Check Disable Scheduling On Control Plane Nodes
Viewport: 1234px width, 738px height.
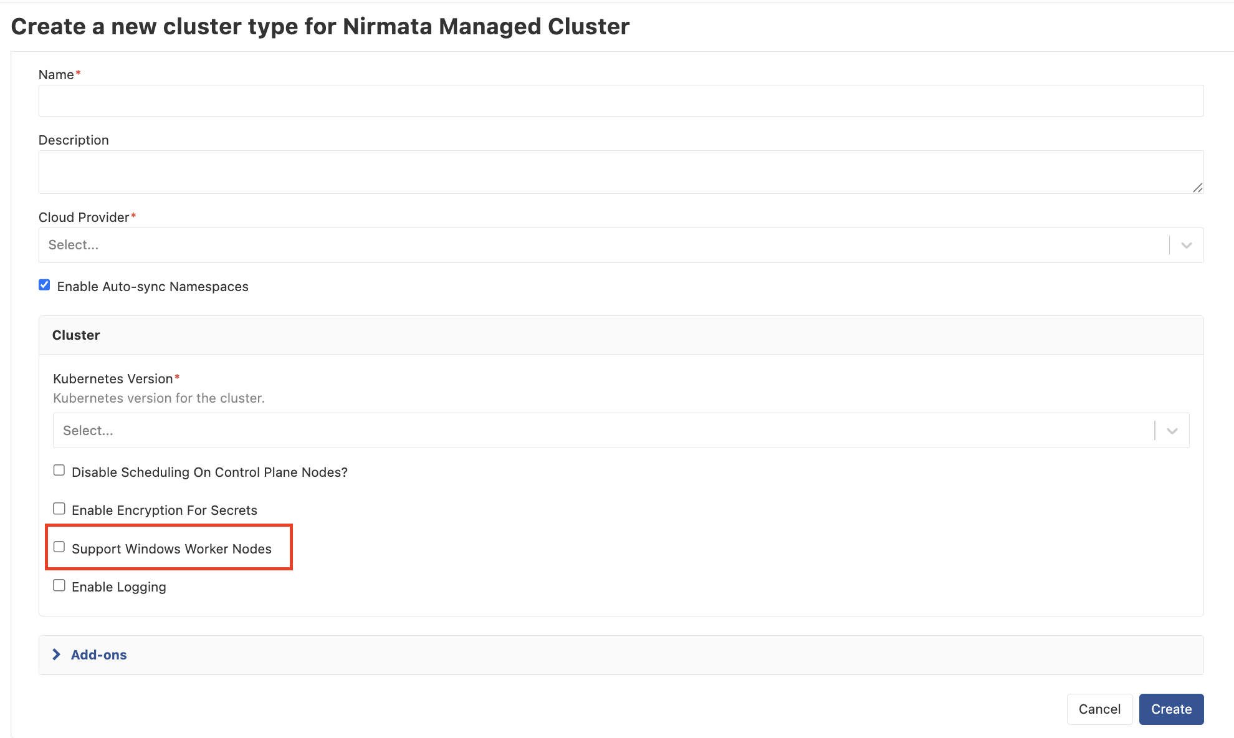coord(59,471)
